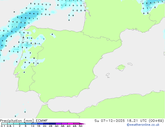This screenshot has width=165, height=127.
Task: Click the legend scale label '20'
Action: pos(45,126)
